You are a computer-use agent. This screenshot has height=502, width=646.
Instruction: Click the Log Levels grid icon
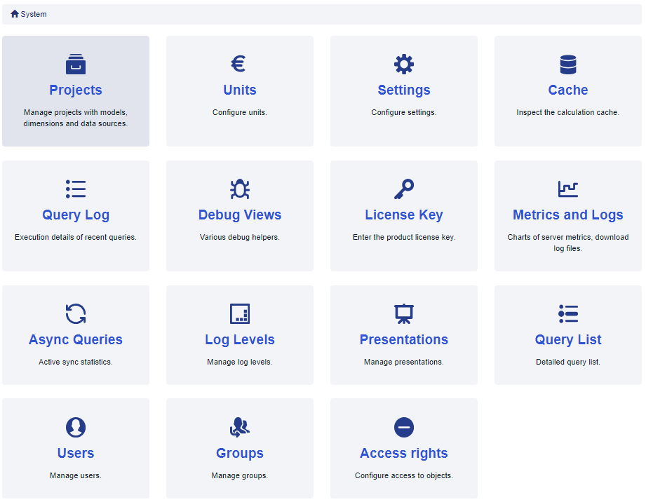[240, 314]
